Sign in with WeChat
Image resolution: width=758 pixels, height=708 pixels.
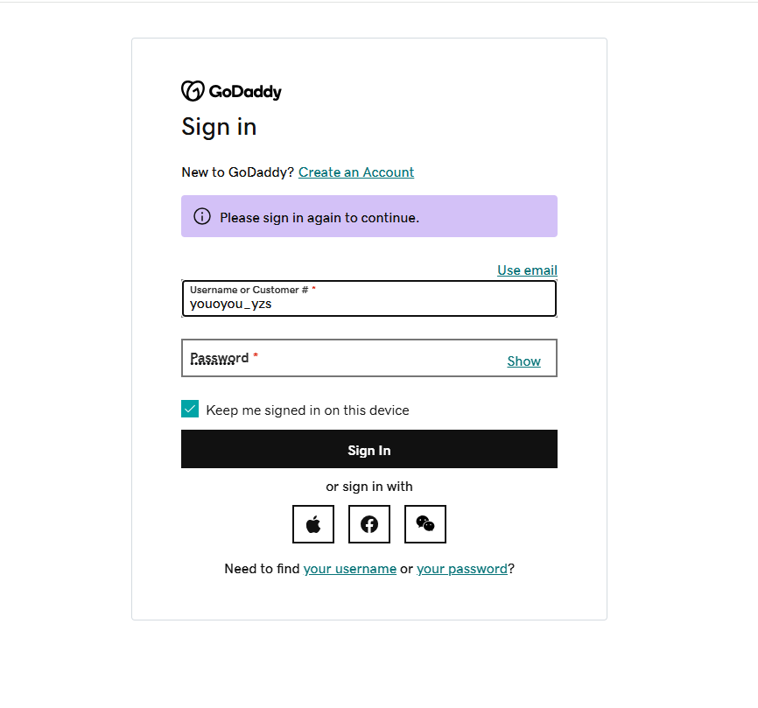pos(425,523)
